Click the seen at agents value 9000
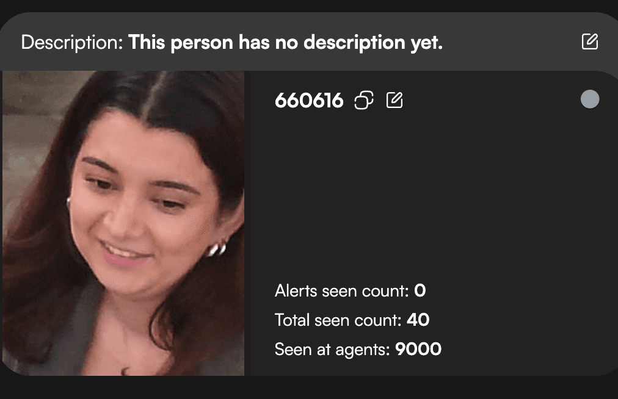Screen dimensions: 618x399 [x=418, y=349]
